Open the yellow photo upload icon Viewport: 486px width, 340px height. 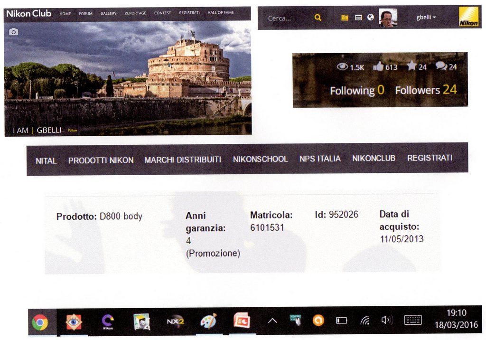pos(345,18)
